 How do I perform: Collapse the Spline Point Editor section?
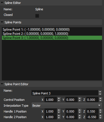2,84
